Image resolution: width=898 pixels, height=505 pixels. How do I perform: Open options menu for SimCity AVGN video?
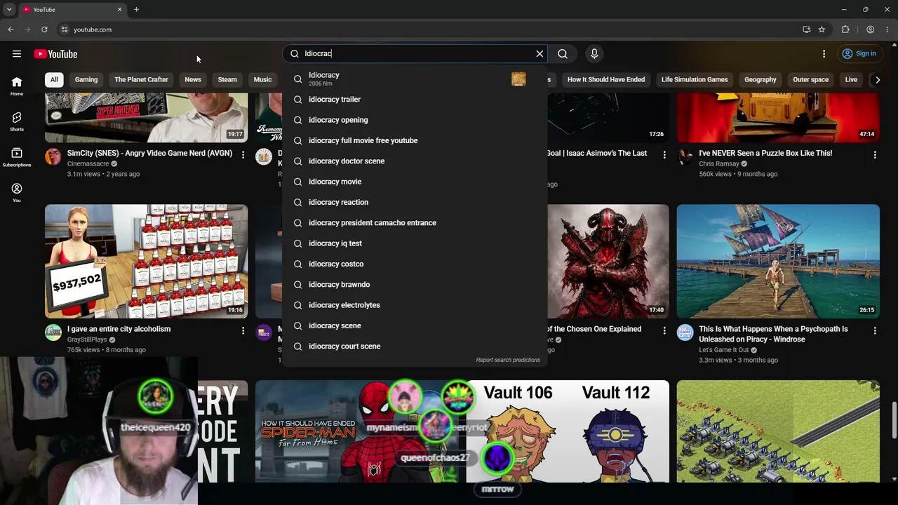243,154
